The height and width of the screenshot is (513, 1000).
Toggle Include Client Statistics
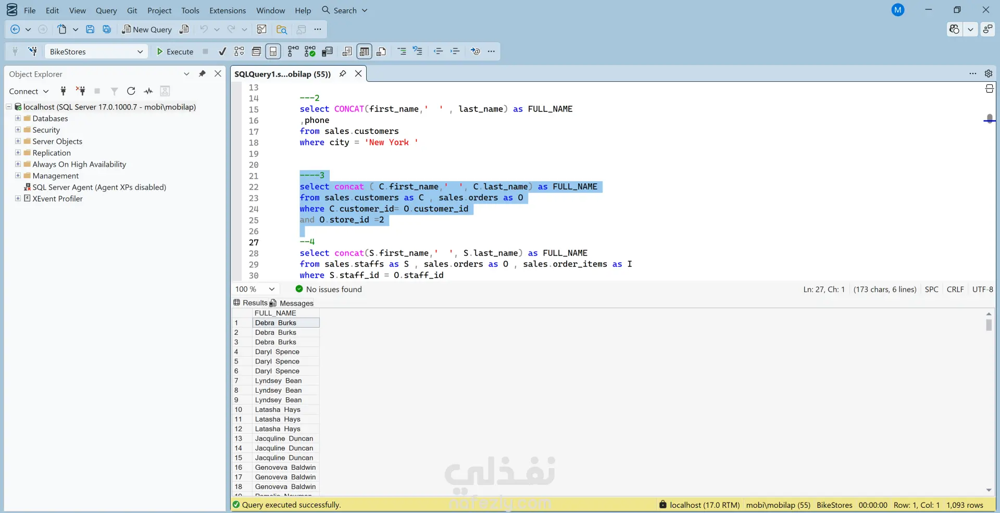point(327,51)
